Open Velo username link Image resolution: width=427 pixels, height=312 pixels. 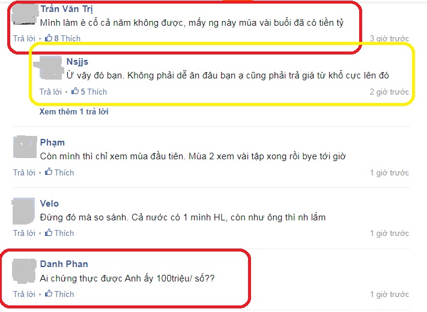(49, 204)
